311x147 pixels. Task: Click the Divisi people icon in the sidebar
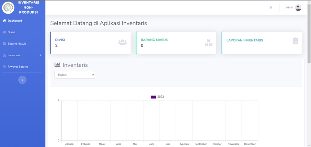click(4, 32)
